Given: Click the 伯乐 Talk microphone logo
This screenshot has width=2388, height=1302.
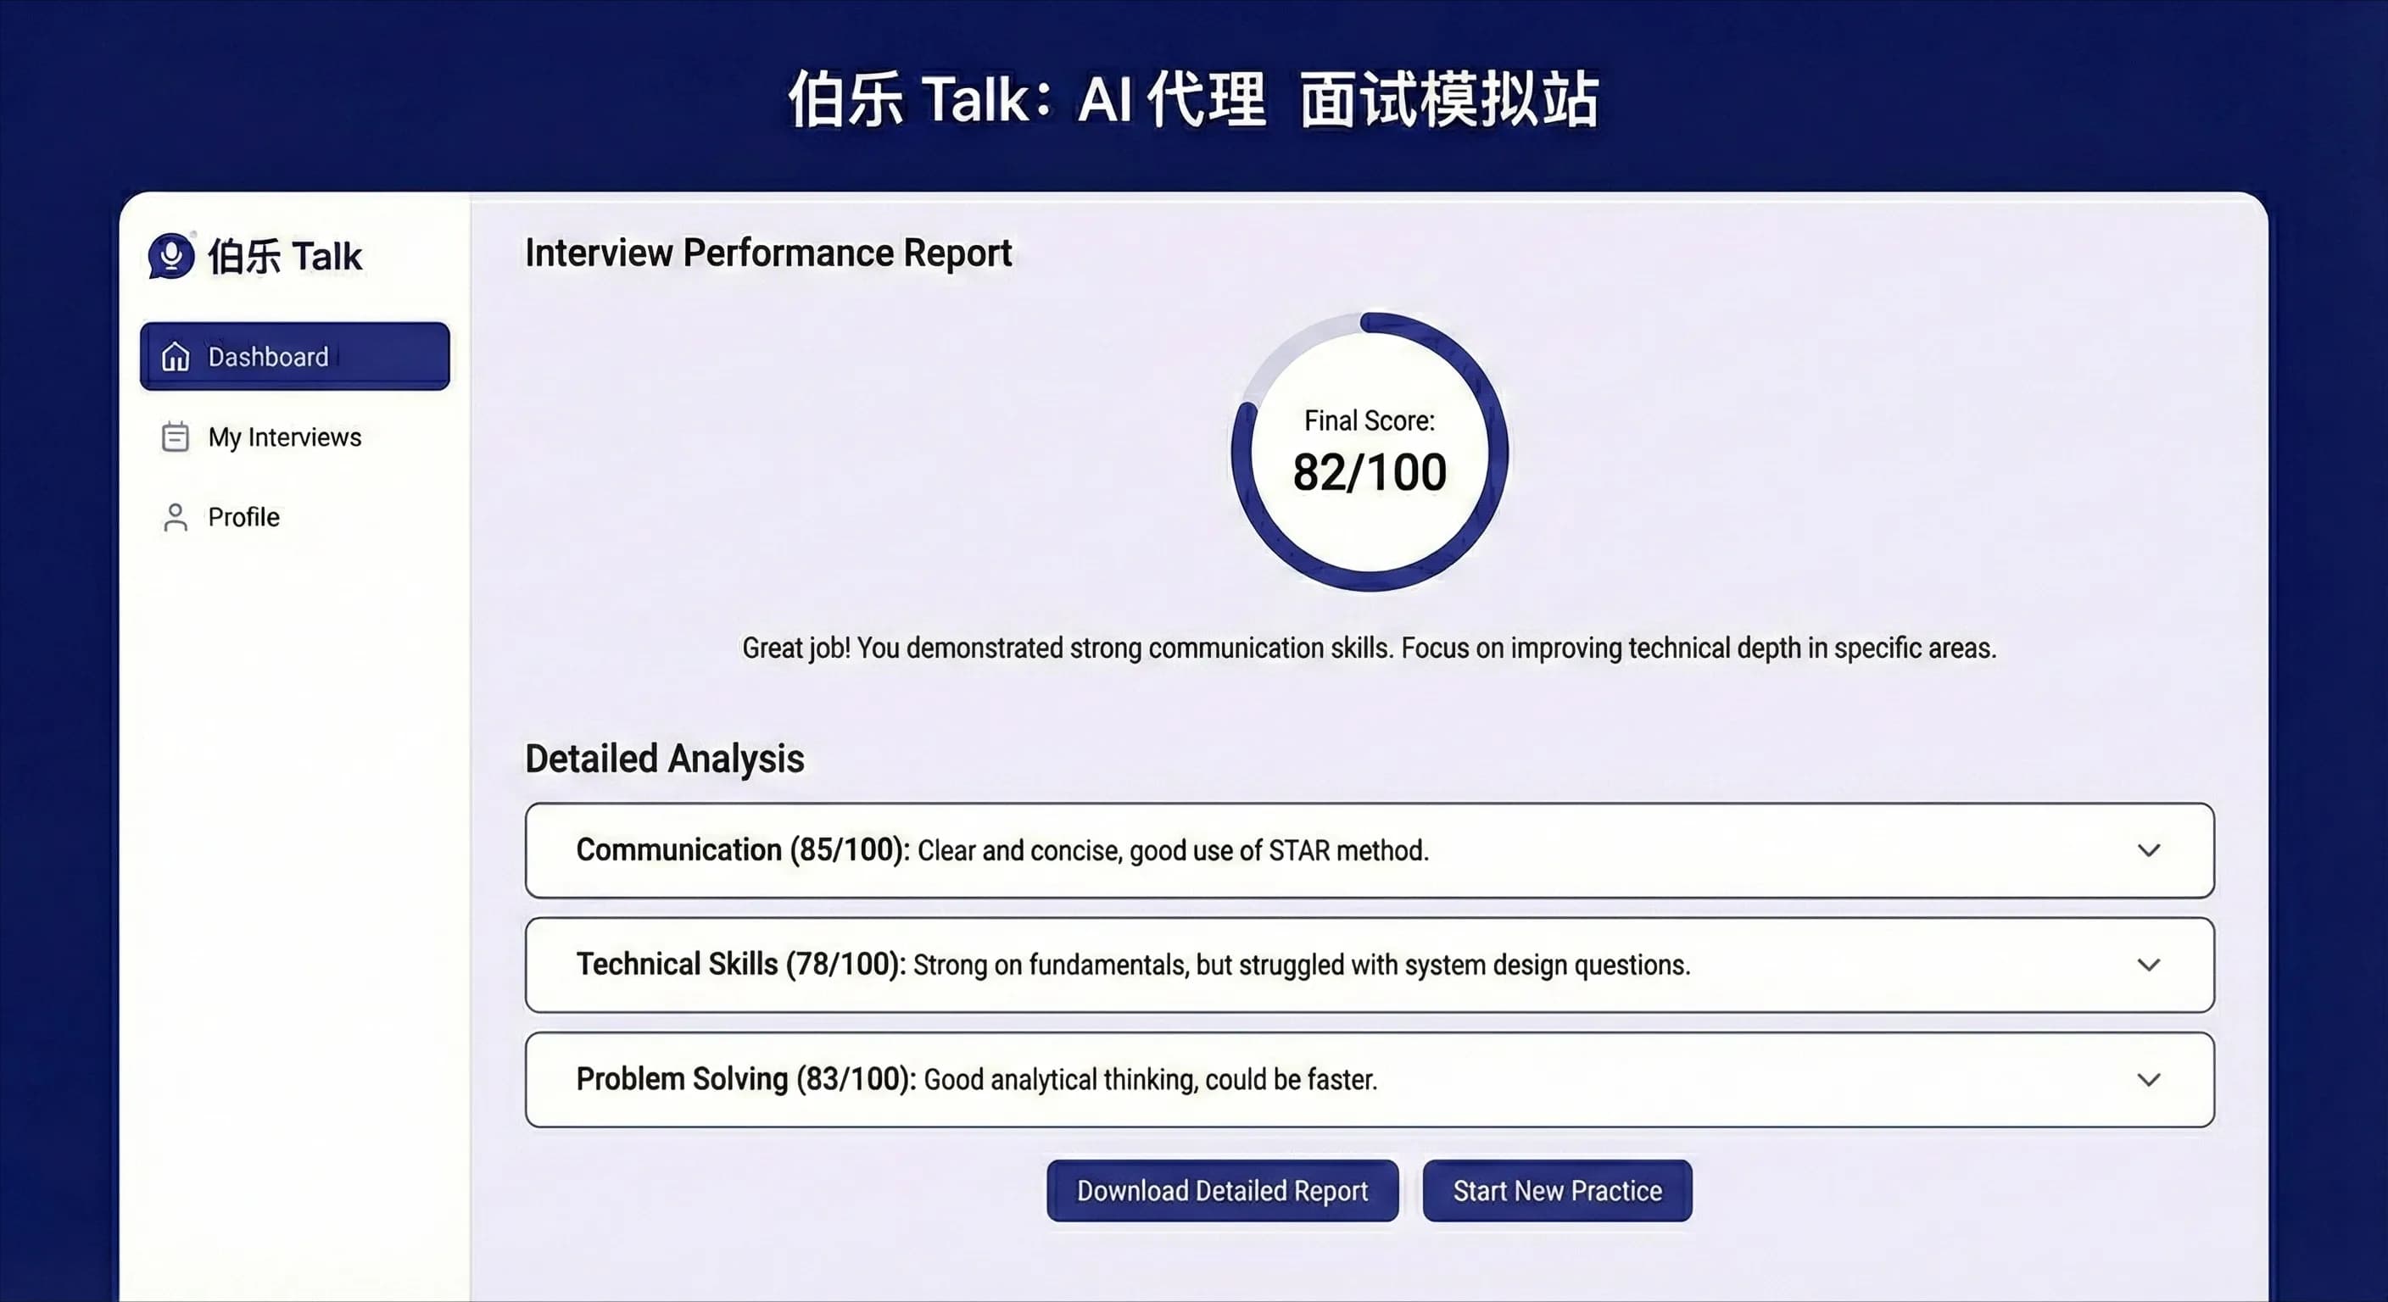Looking at the screenshot, I should coord(172,257).
